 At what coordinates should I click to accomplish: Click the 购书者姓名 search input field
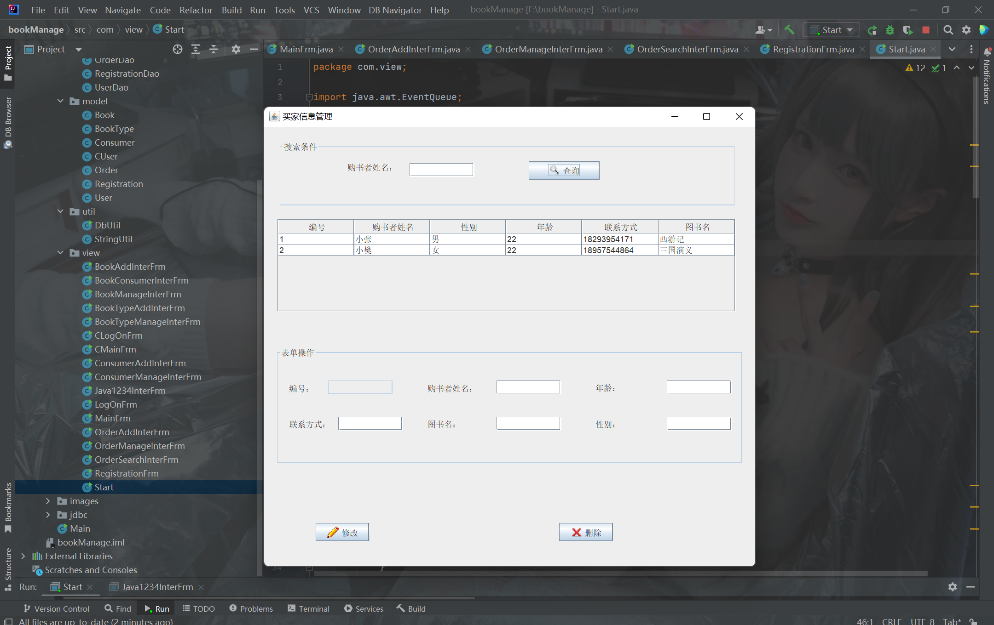click(441, 170)
